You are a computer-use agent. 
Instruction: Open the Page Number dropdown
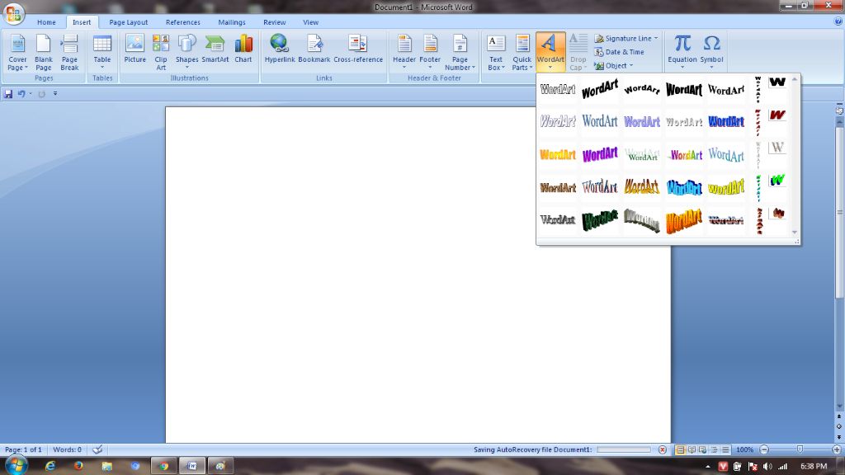pos(460,52)
